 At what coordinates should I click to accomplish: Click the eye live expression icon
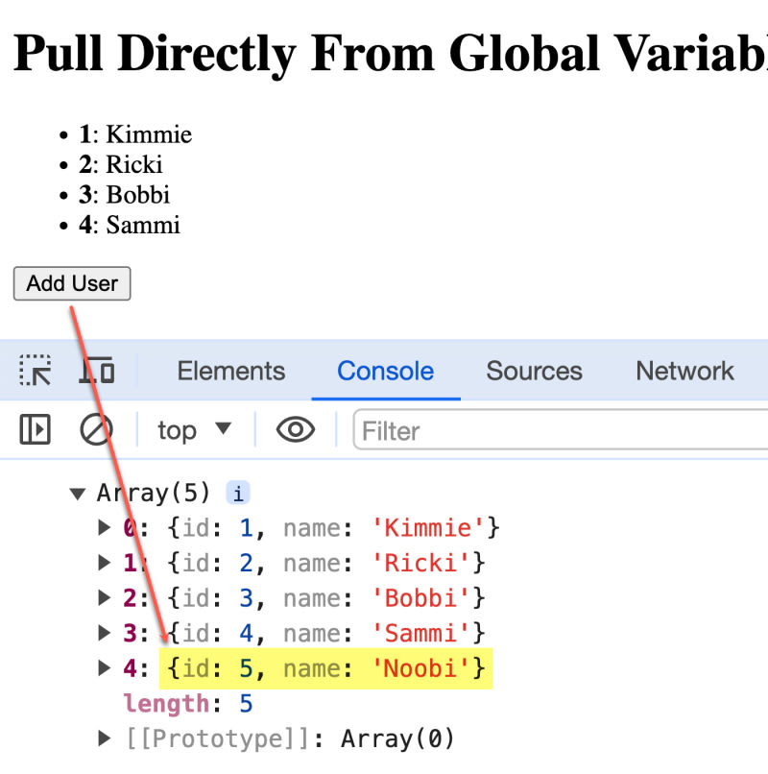[x=296, y=430]
